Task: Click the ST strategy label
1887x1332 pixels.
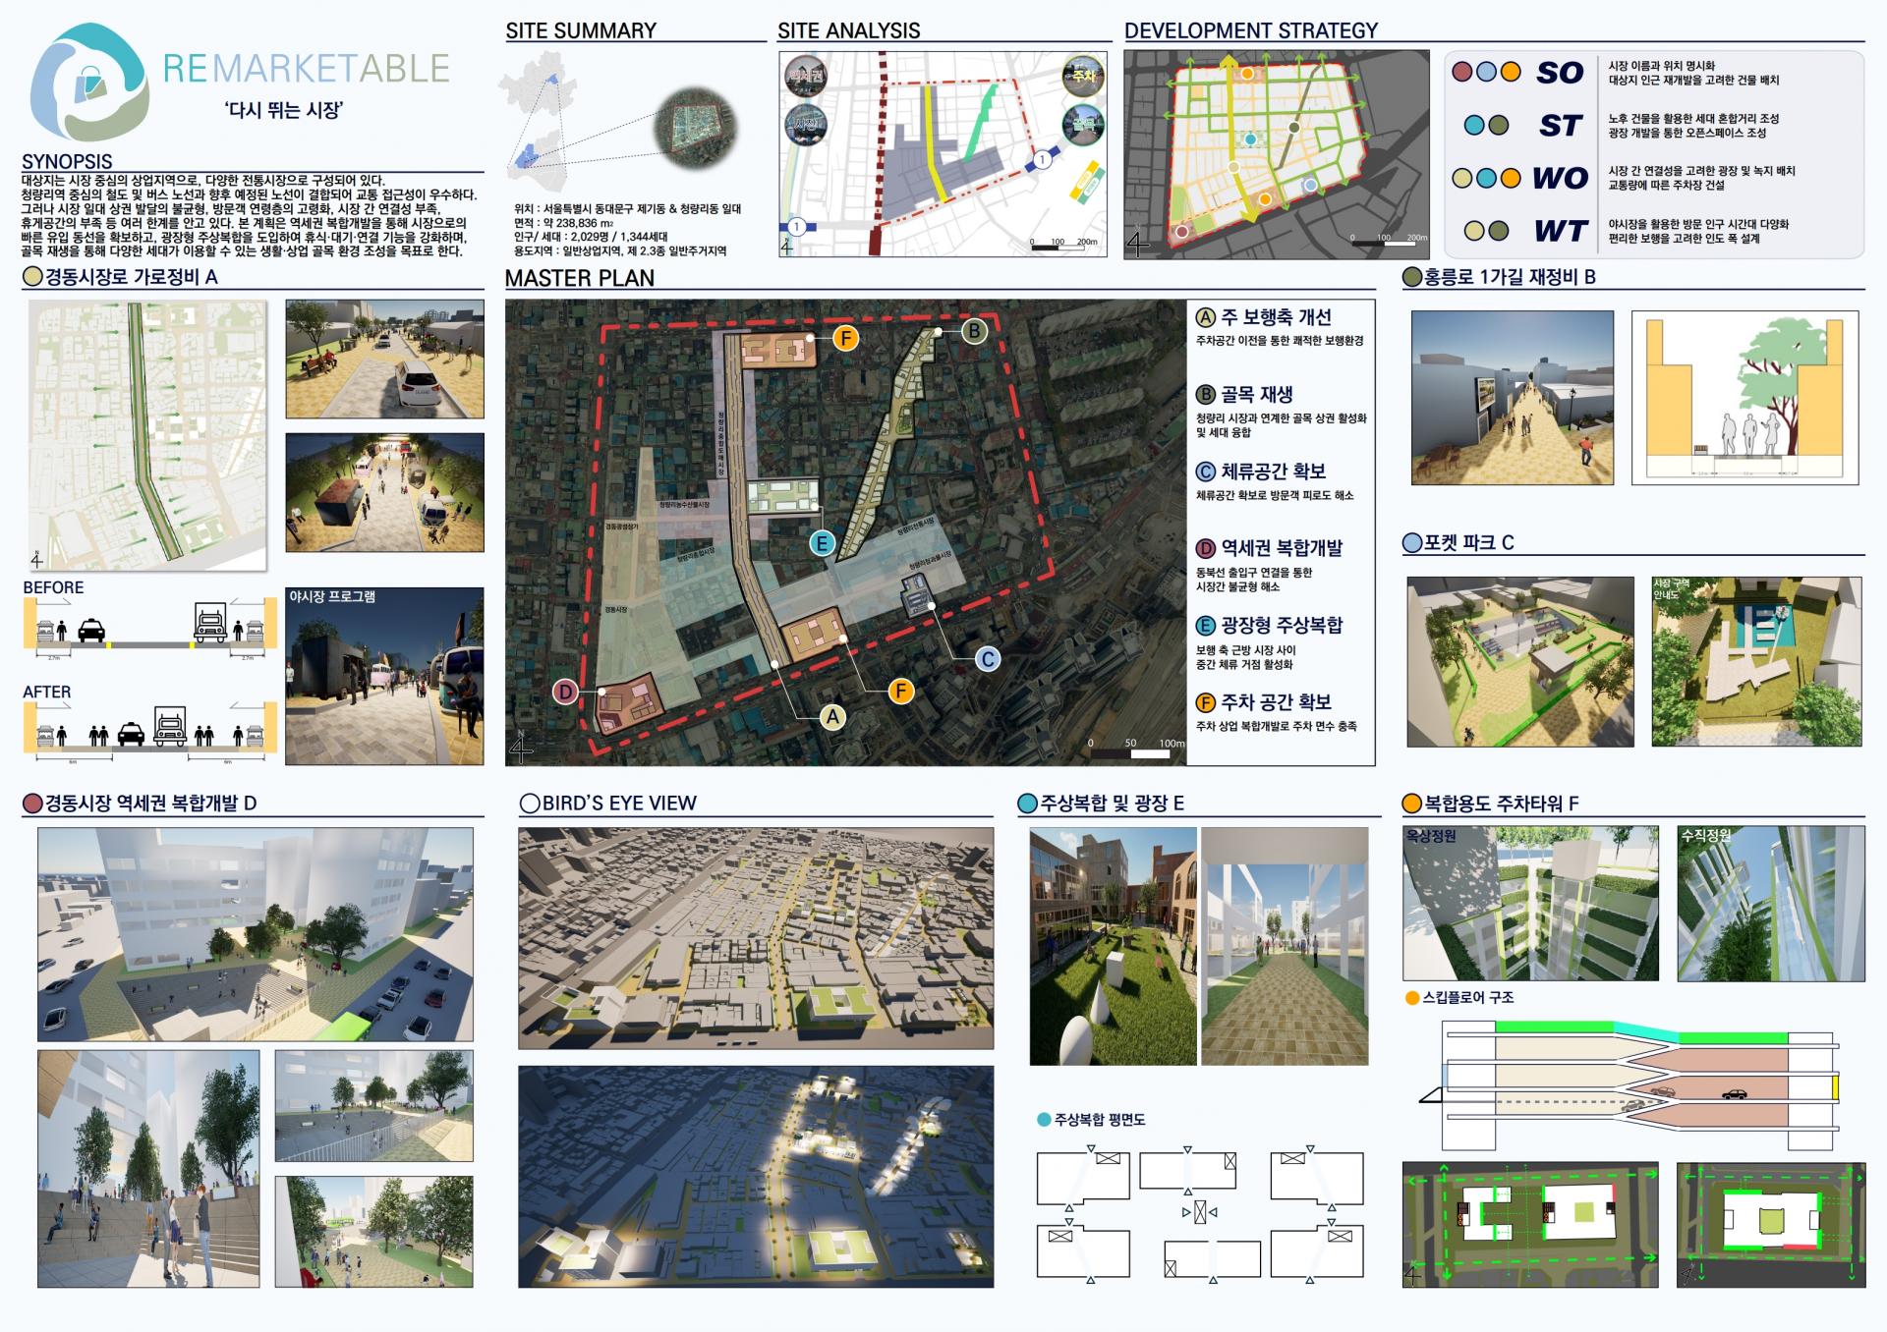Action: [x=1560, y=126]
